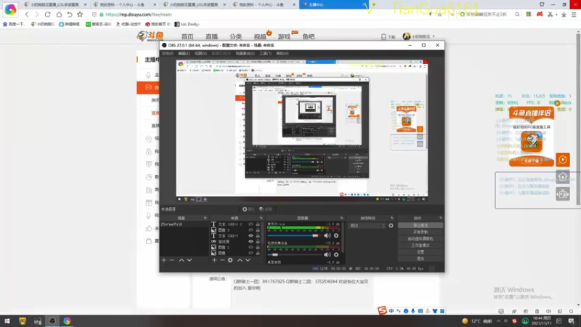Click 工作室模式 studio mode button
The image size is (581, 327).
[x=420, y=246]
